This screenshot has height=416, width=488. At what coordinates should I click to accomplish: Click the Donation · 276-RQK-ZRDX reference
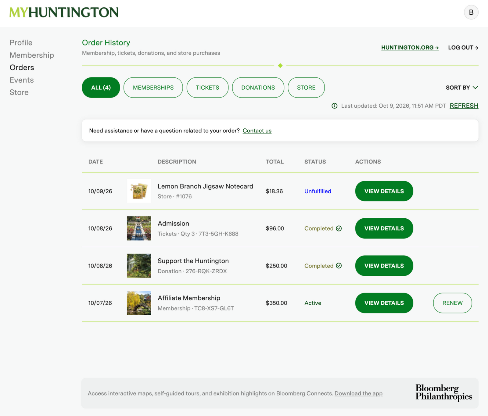click(192, 271)
